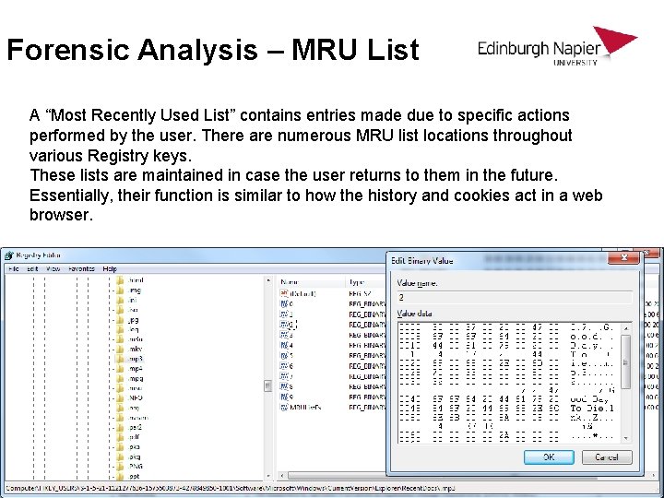This screenshot has height=498, width=664.
Task: Click the (Default) string value icon
Action: (x=284, y=293)
